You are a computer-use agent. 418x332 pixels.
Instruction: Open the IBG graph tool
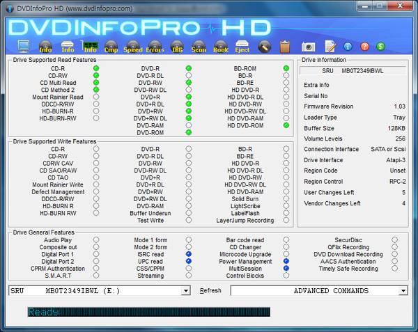pos(177,47)
